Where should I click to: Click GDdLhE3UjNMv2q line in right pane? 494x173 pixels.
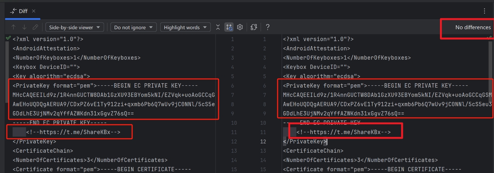click(x=343, y=114)
